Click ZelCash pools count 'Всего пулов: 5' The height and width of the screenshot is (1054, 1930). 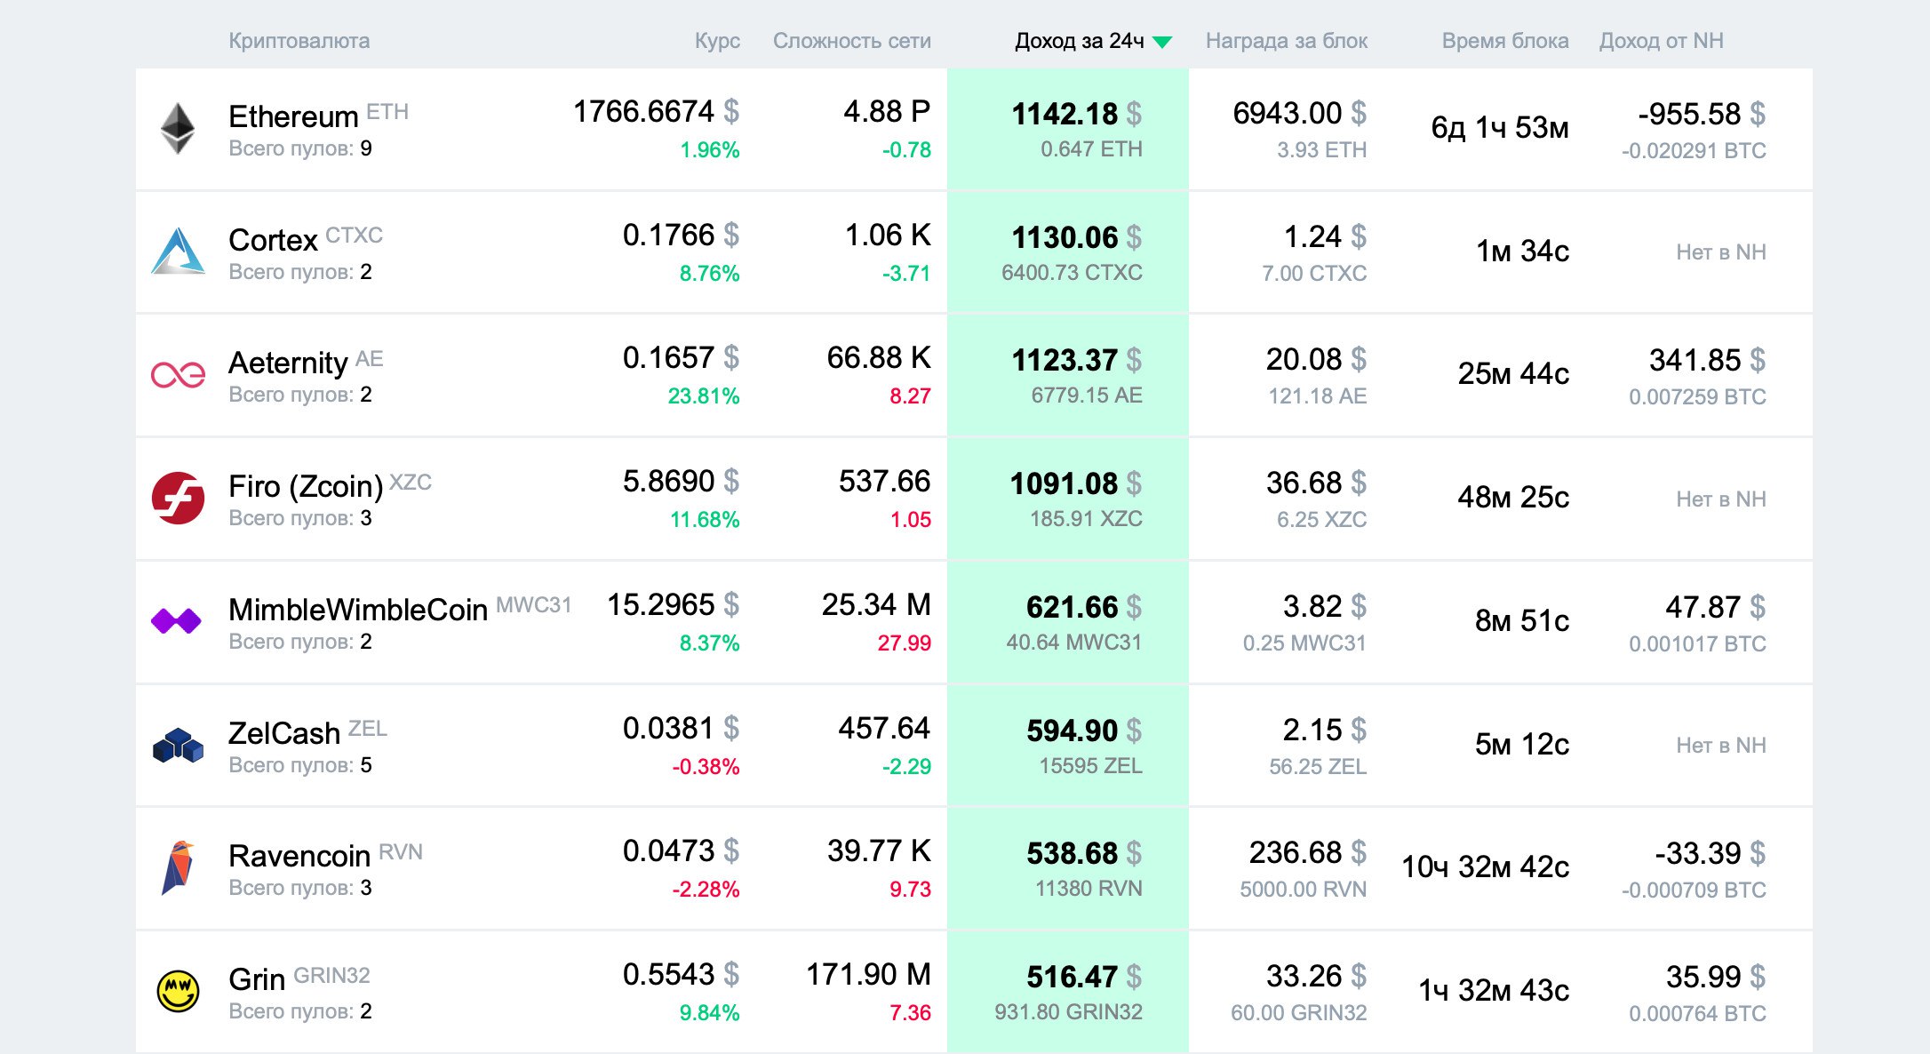click(299, 765)
